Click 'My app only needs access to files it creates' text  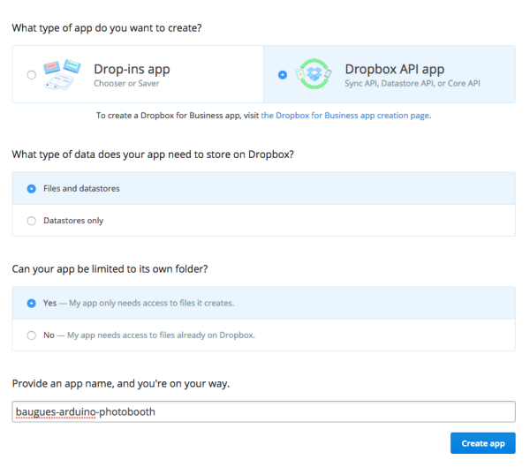point(151,303)
